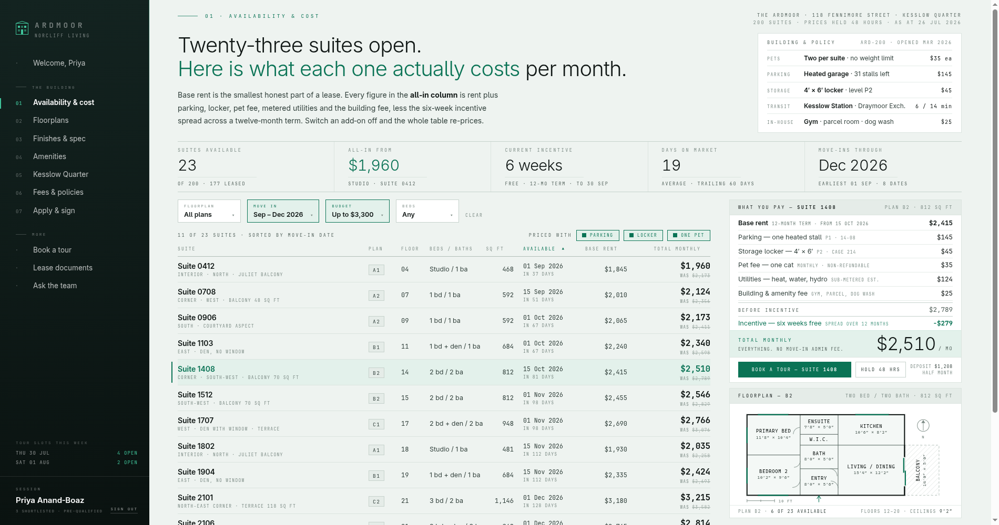Screen dimensions: 999x525
Task: Click the Base Rent column header
Action: (x=601, y=249)
